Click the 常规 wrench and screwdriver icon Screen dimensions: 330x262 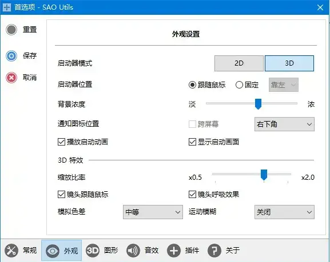[x=11, y=251]
